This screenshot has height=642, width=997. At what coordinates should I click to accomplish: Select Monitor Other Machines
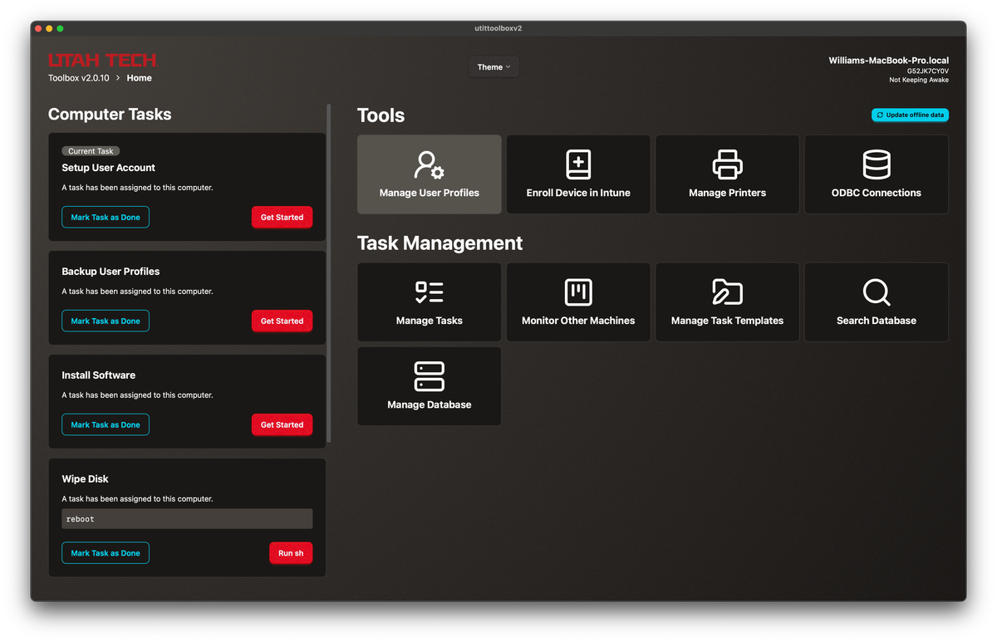pos(577,302)
